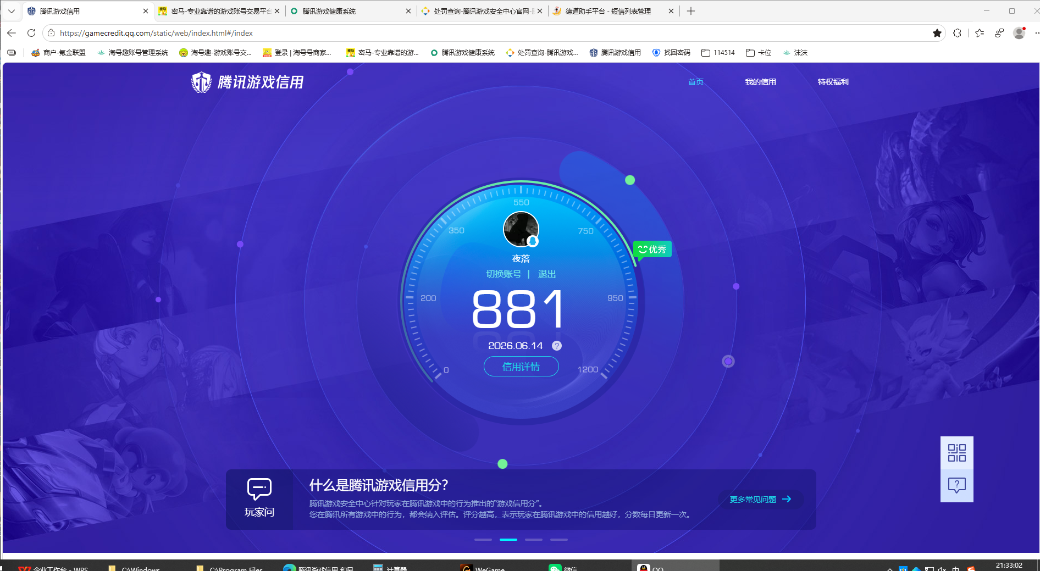Screen dimensions: 1040x571
Task: Open the 腾讯游戏信用 bookmark
Action: click(x=615, y=53)
